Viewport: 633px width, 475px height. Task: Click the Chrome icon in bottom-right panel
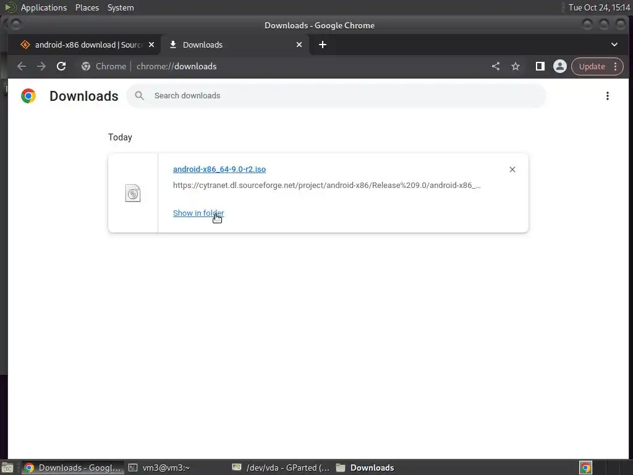click(x=585, y=468)
